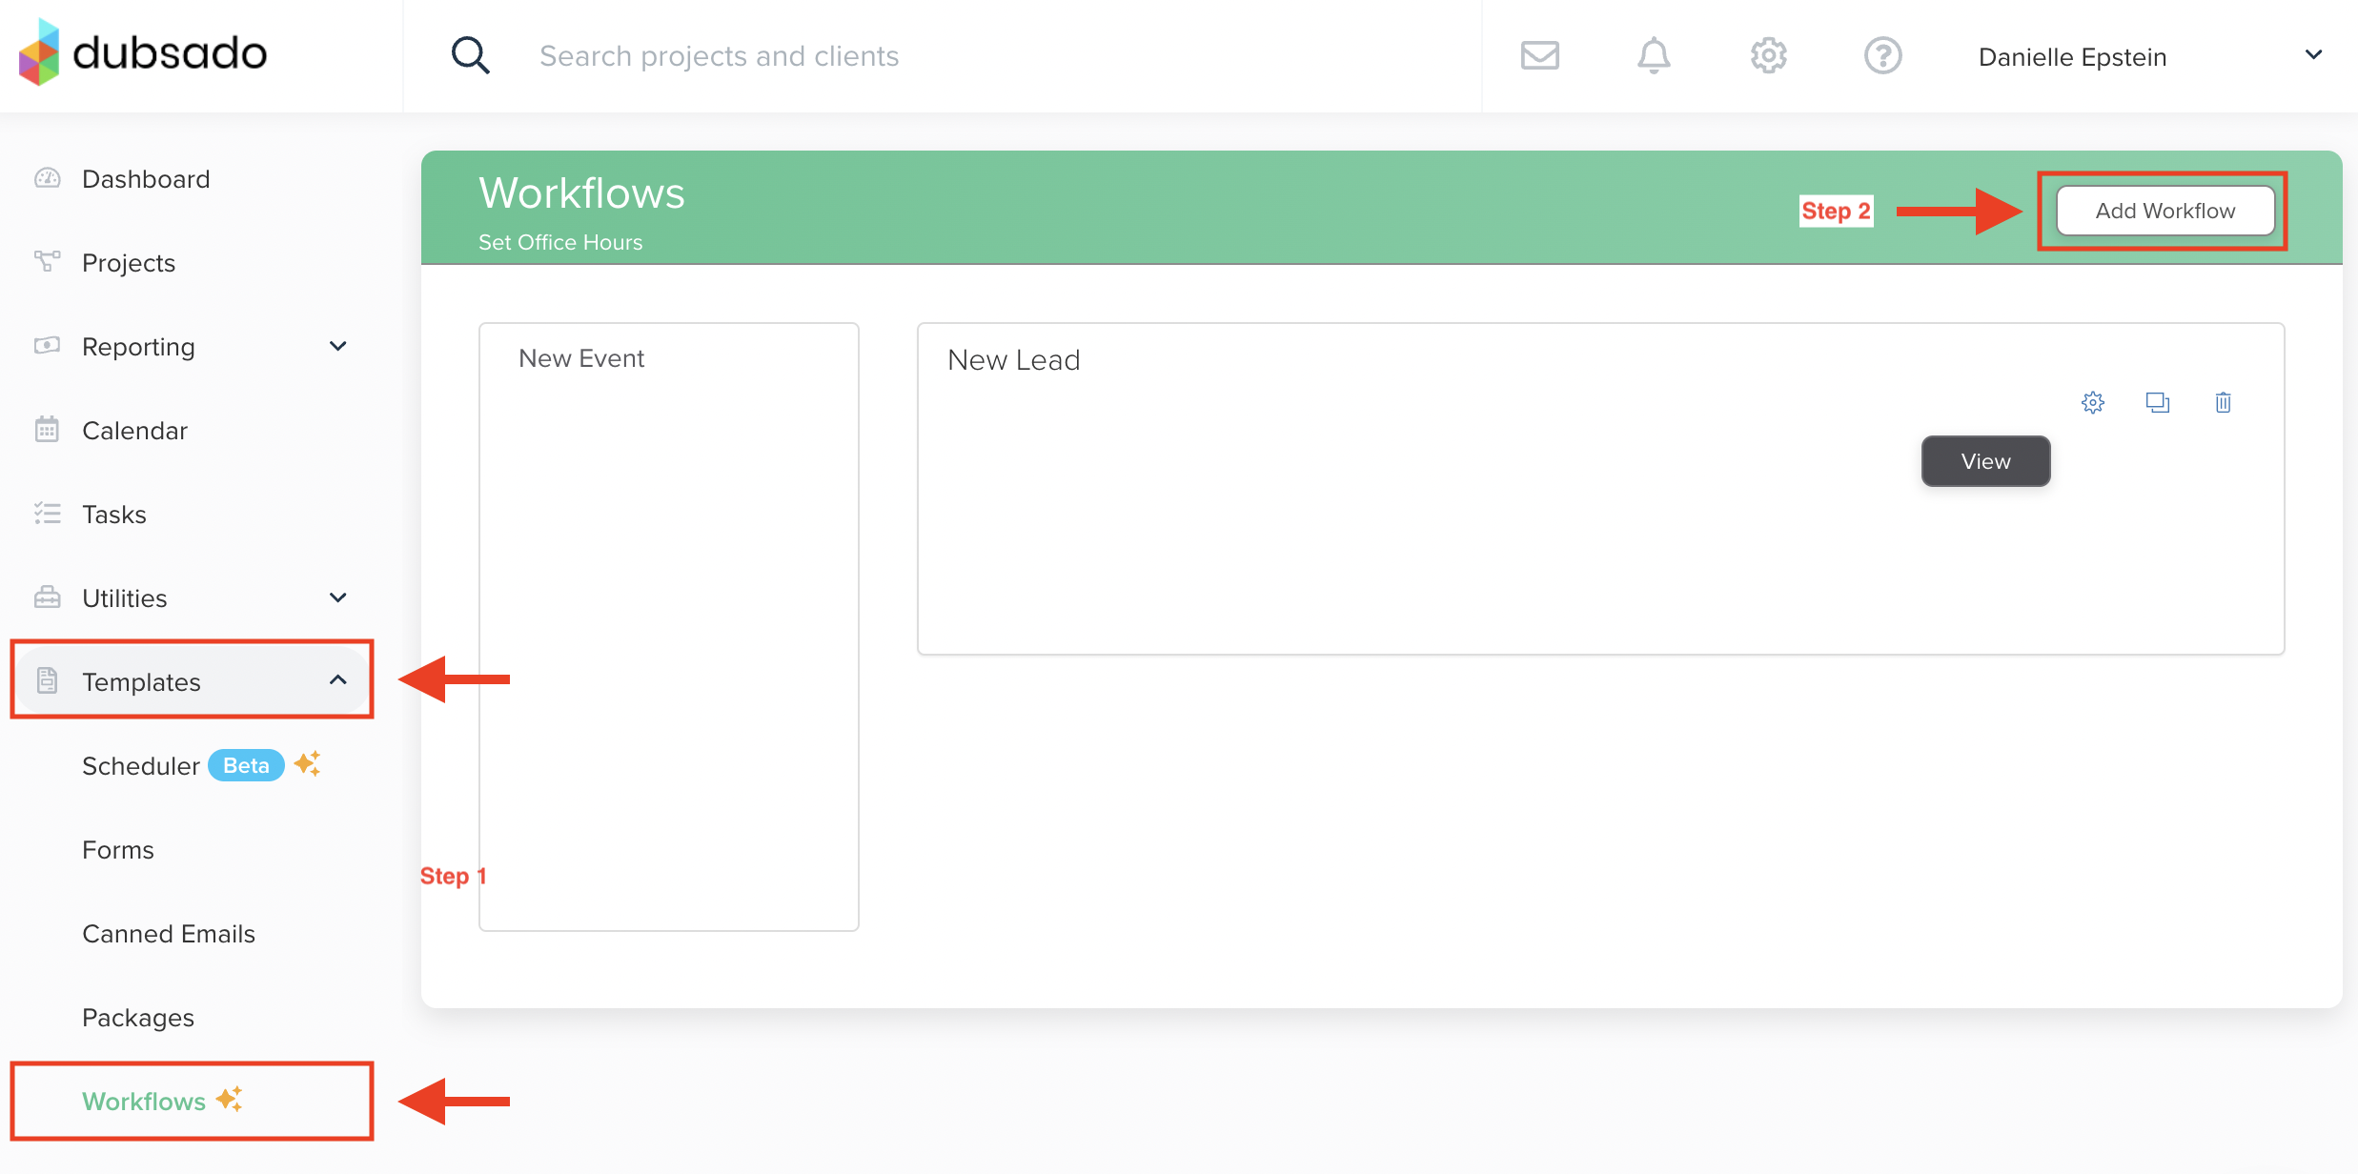Screen dimensions: 2358x1174
Task: Duplicate the New Lead workflow
Action: tap(2157, 403)
